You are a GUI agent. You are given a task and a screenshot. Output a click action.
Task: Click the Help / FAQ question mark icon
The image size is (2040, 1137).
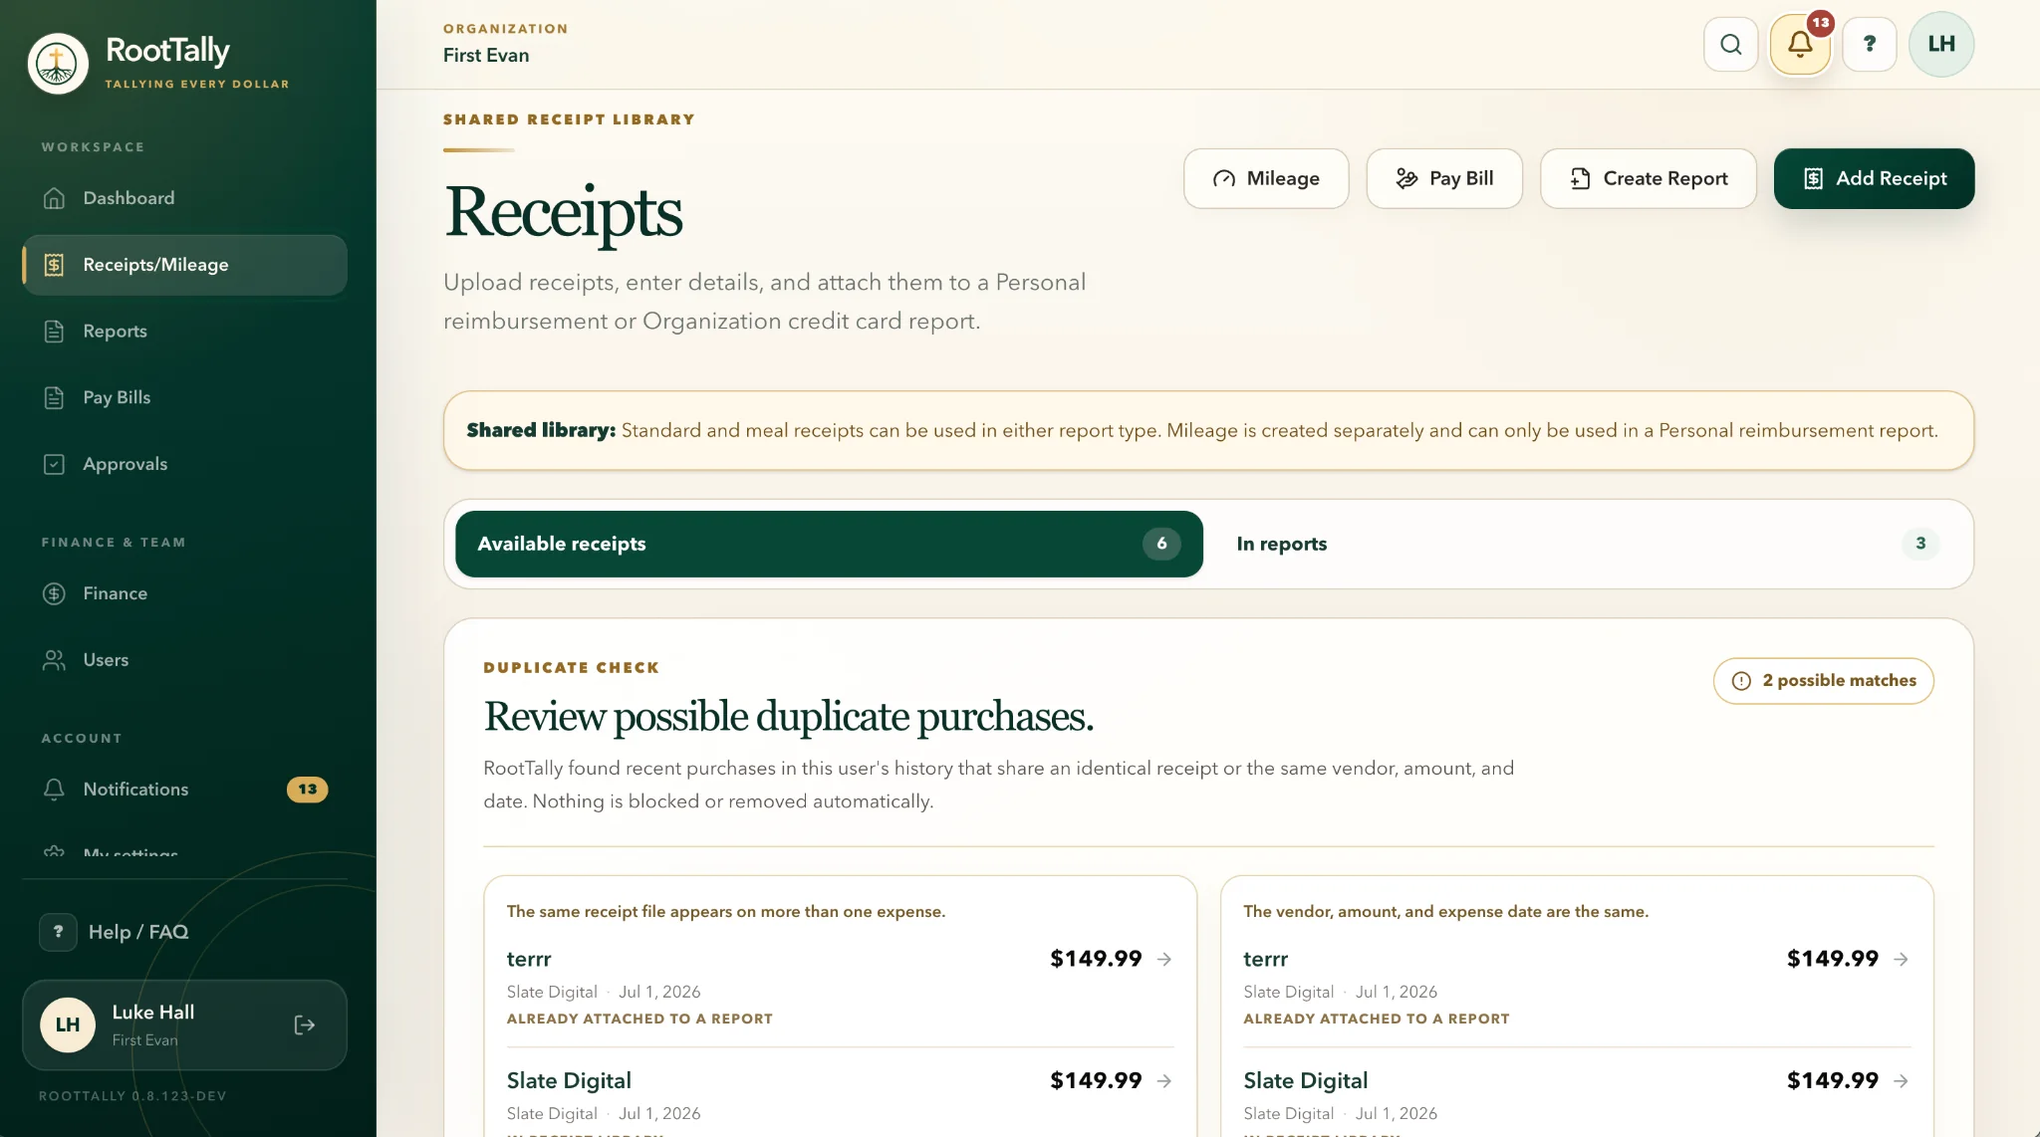pos(58,932)
